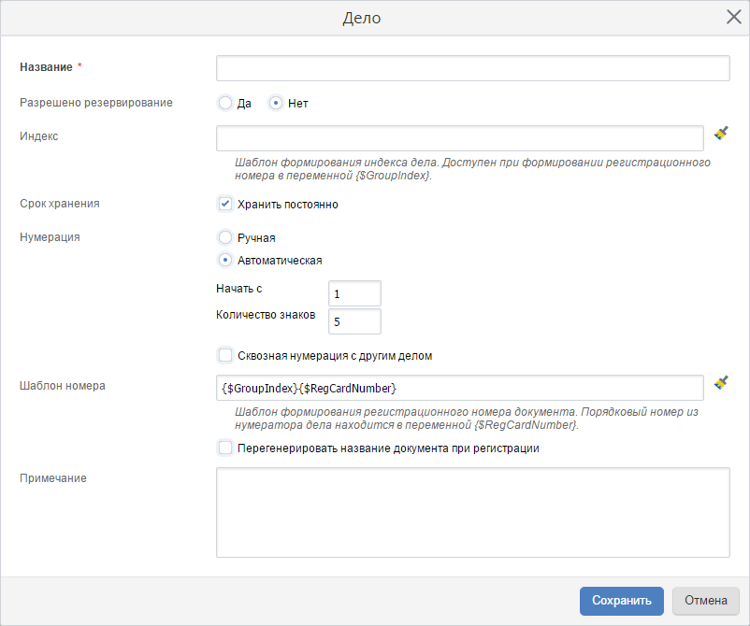Click into the Индекс input field
Viewport: 750px width, 626px height.
click(459, 138)
